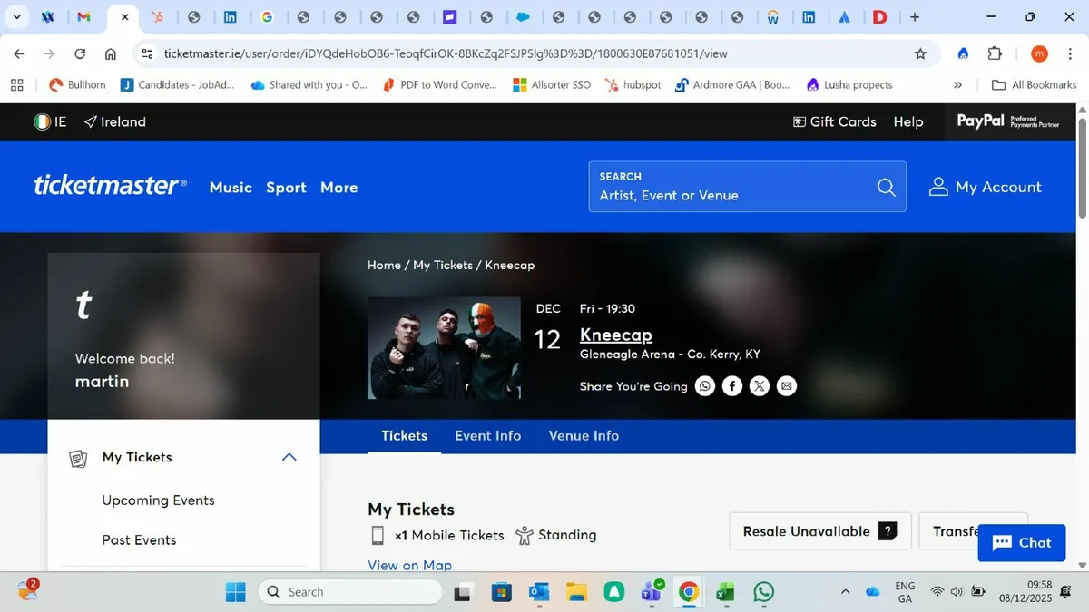This screenshot has width=1089, height=612.
Task: Show hidden system tray icons
Action: pyautogui.click(x=844, y=591)
